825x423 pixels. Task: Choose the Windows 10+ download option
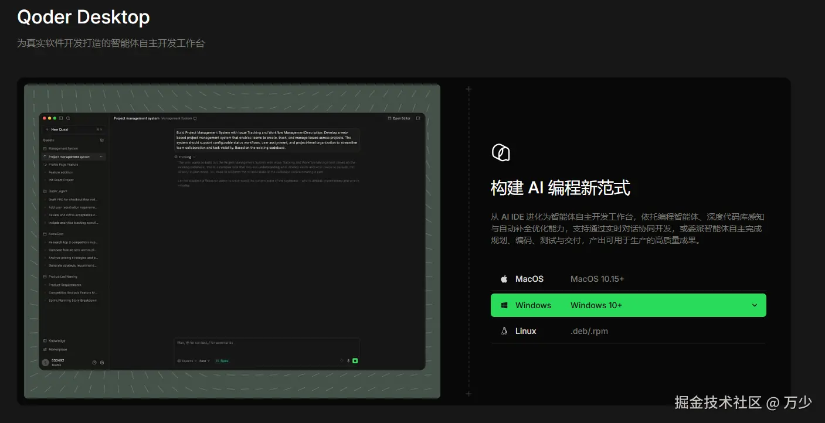pos(628,305)
